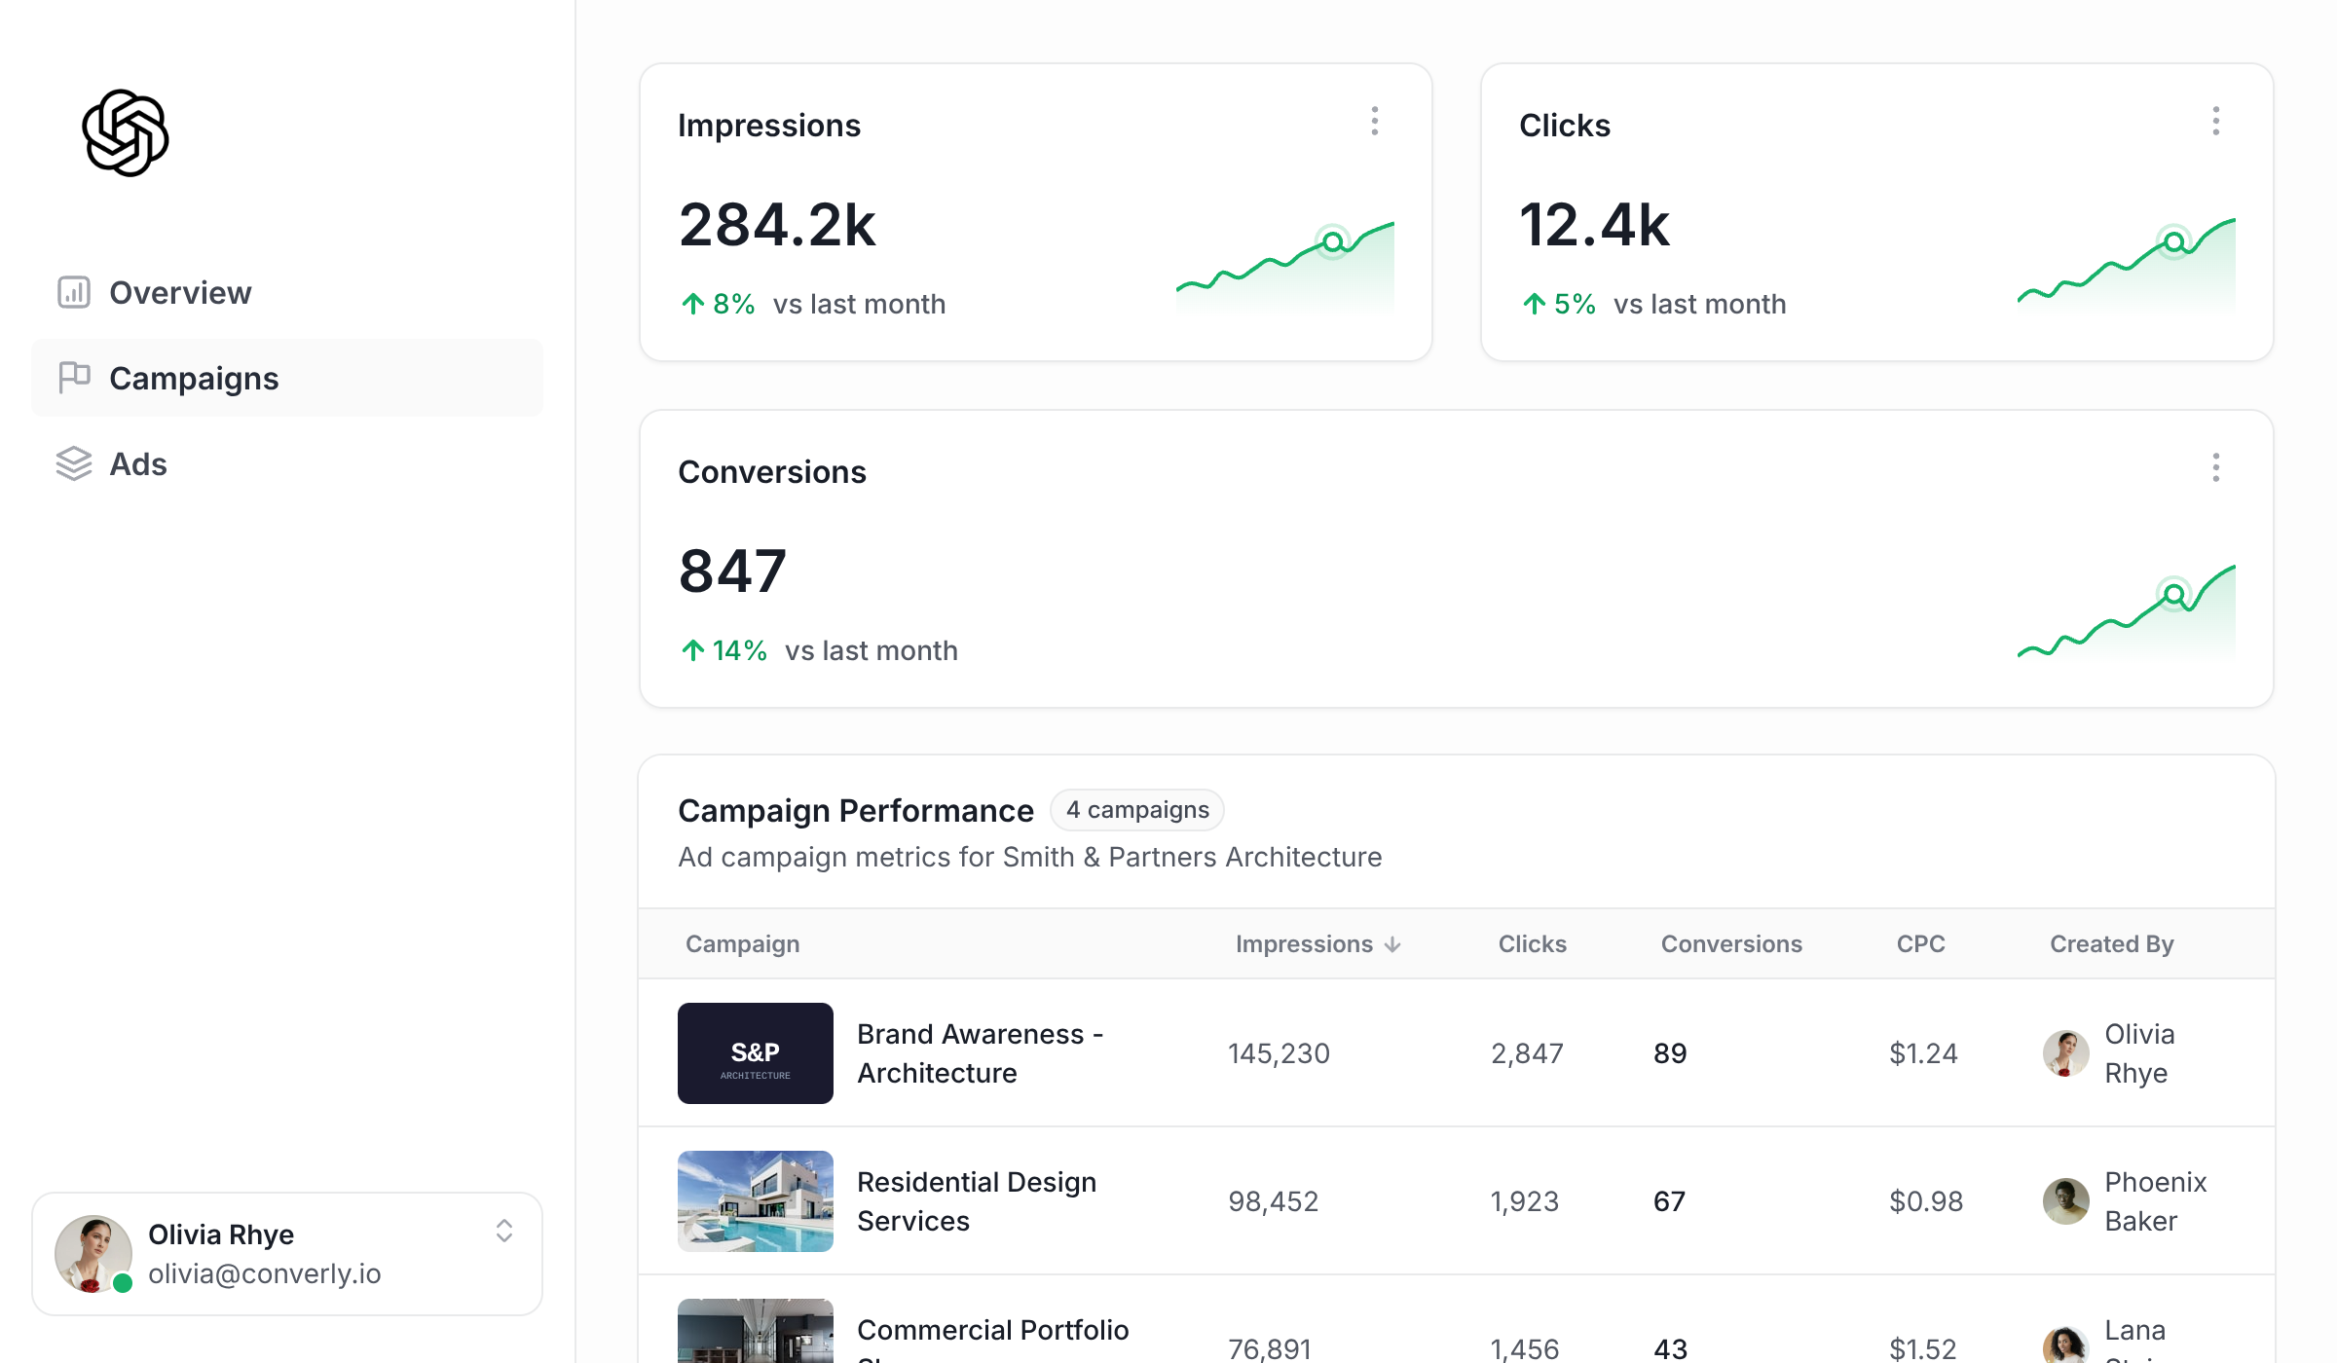Open the Commercial Portfolio campaign thumbnail
The width and height of the screenshot is (2337, 1363).
[x=756, y=1331]
